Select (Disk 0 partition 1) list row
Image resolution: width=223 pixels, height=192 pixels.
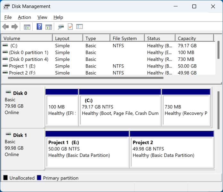pyautogui.click(x=108, y=52)
